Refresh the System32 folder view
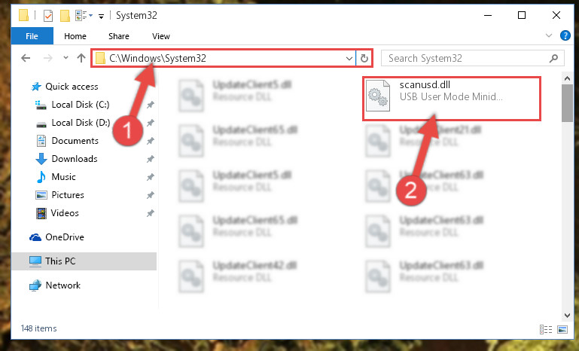This screenshot has height=351, width=579. (364, 59)
